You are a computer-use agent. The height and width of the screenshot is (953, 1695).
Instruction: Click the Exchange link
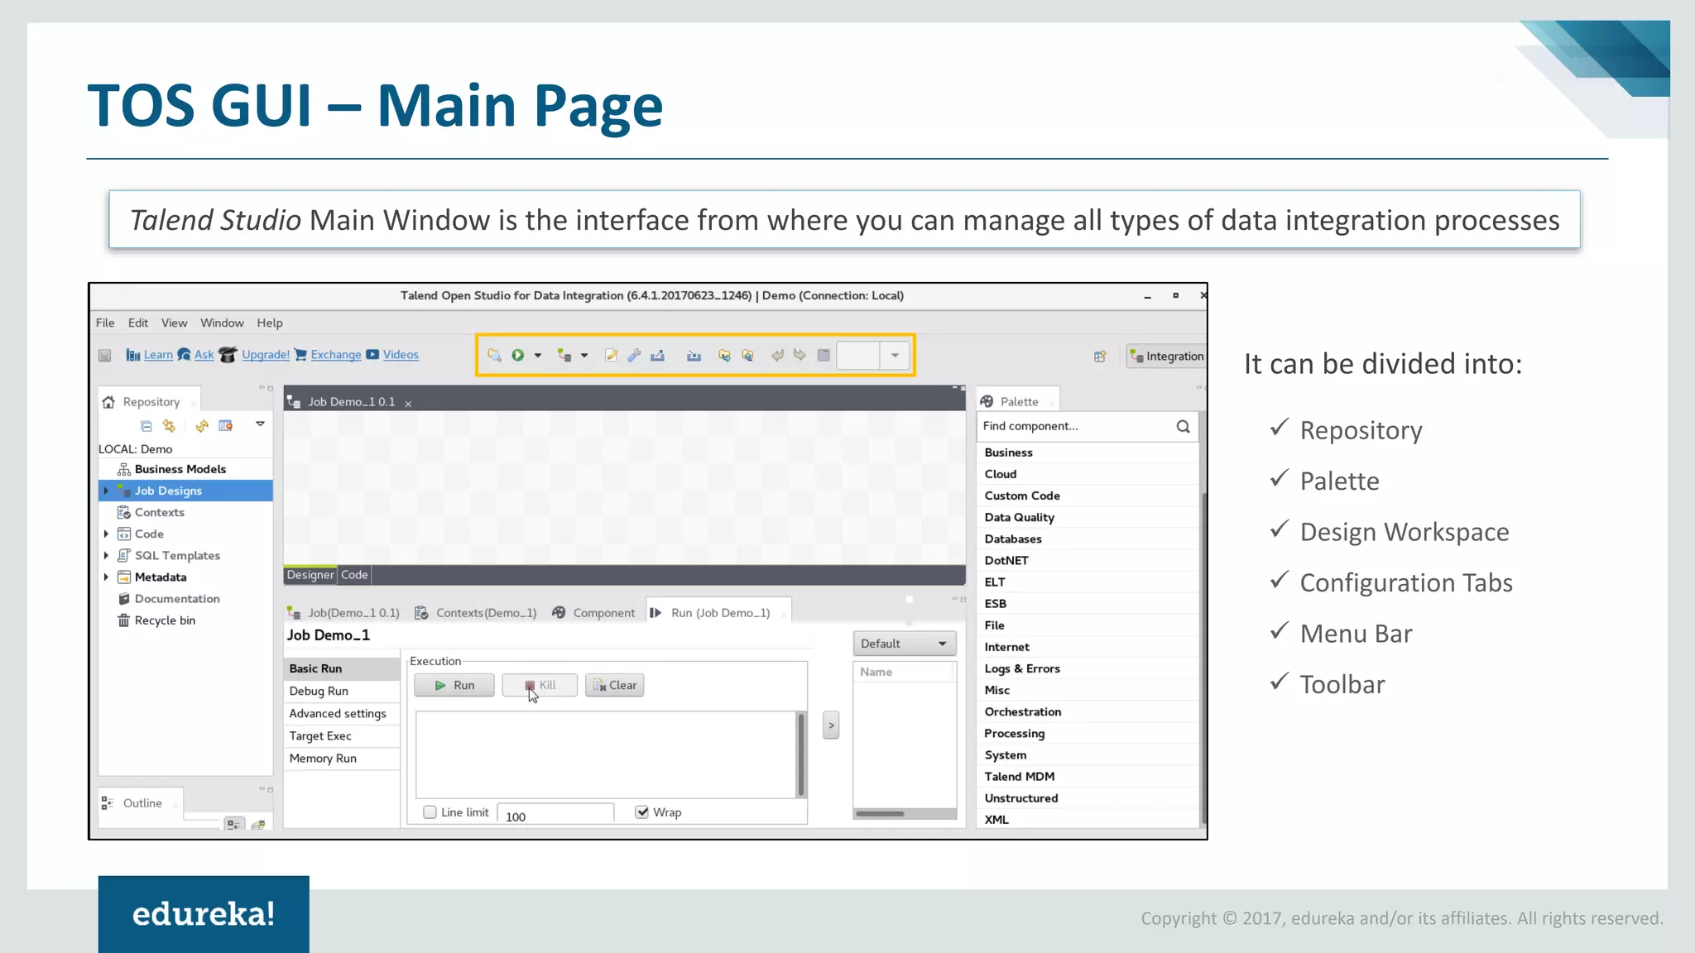336,355
